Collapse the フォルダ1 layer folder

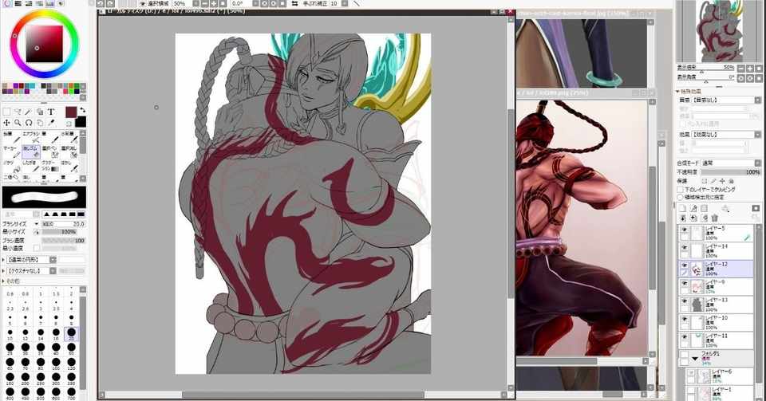695,359
